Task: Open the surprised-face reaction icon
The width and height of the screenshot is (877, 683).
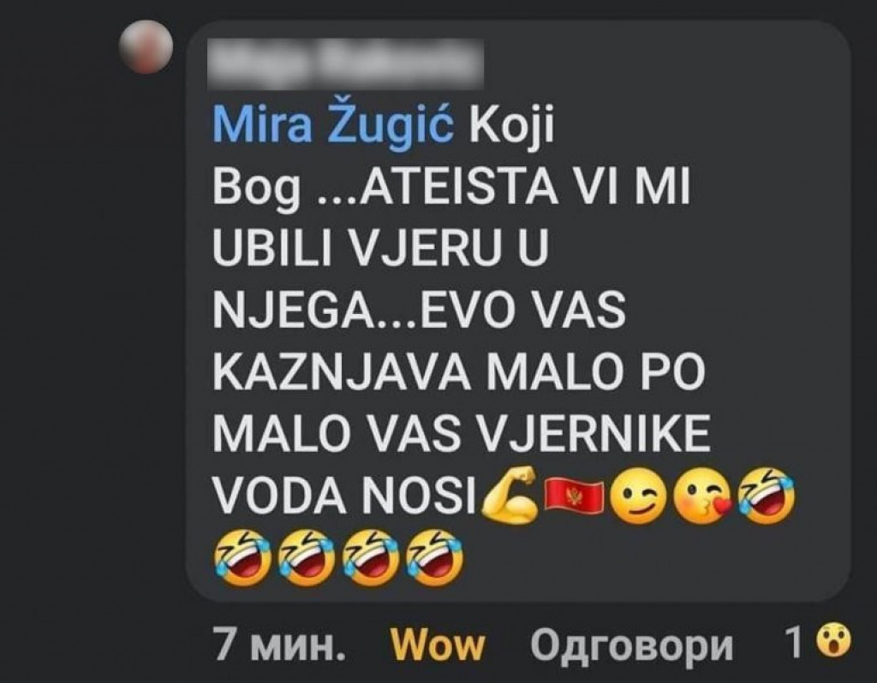Action: point(834,642)
